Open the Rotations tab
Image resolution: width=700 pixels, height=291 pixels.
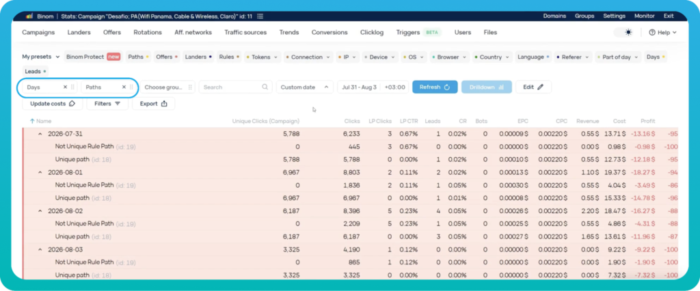148,32
